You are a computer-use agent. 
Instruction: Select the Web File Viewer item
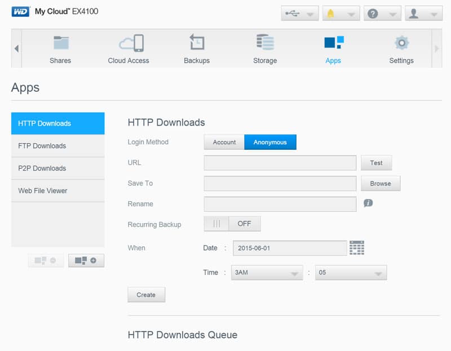point(58,190)
